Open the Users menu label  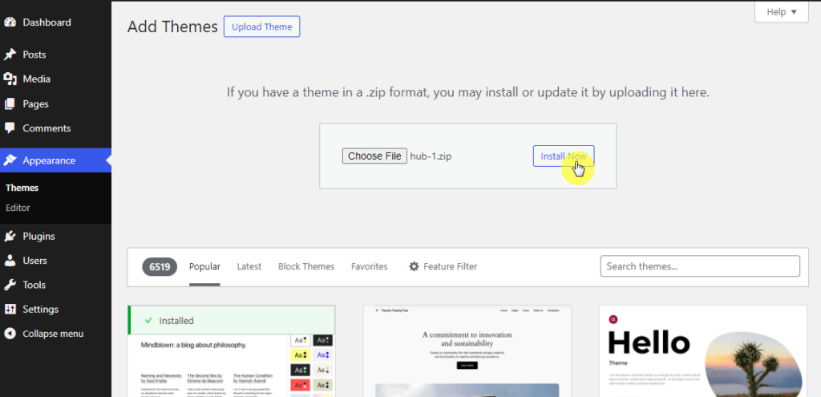point(34,261)
